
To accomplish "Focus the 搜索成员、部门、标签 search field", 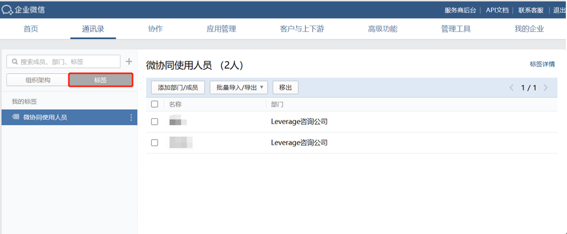I will [63, 62].
